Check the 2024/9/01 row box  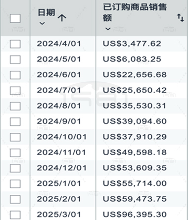pos(15,121)
